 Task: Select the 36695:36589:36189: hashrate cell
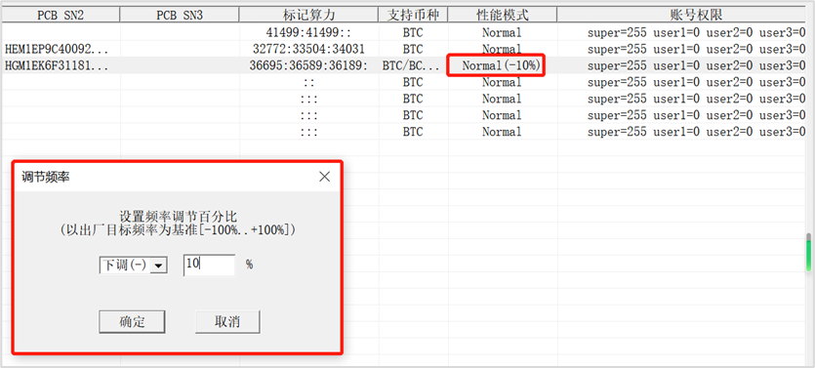(x=308, y=65)
